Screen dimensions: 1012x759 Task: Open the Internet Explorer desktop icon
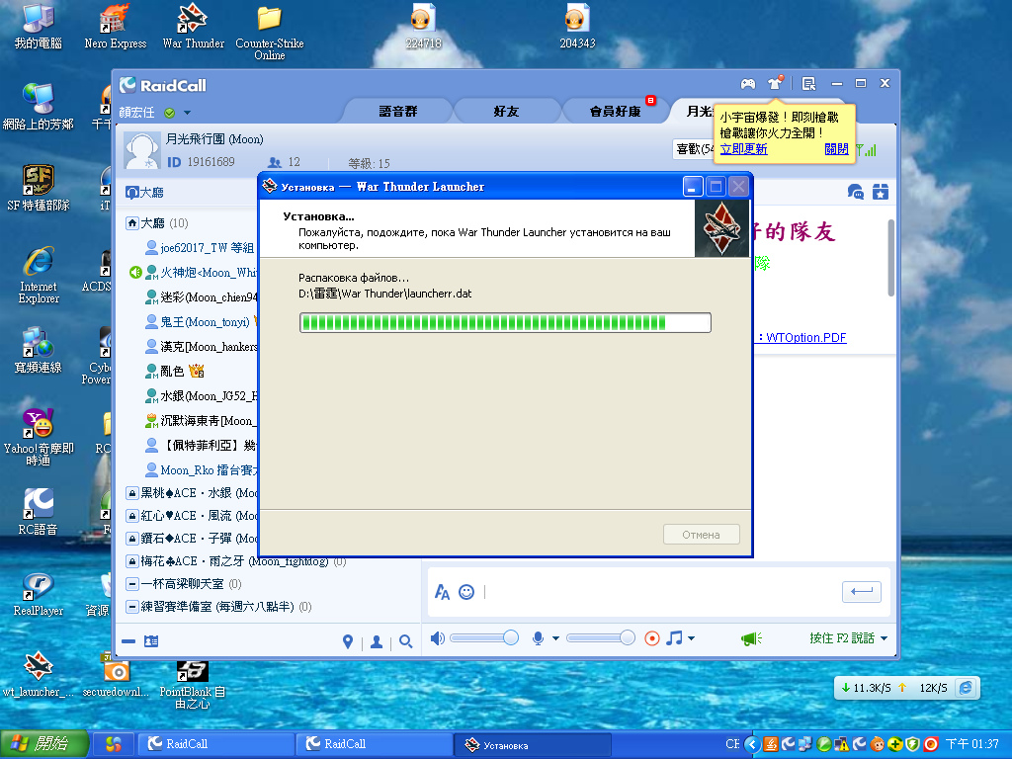pyautogui.click(x=39, y=275)
